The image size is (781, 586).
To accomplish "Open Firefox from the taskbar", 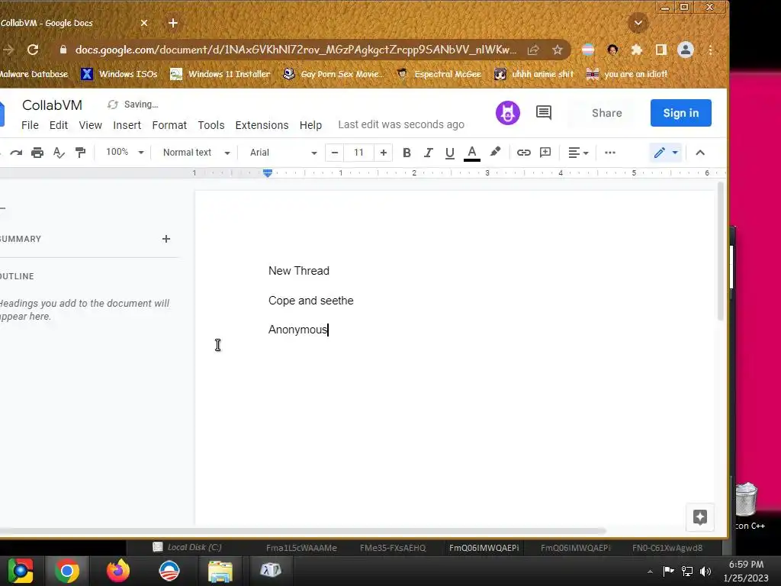I will (118, 571).
